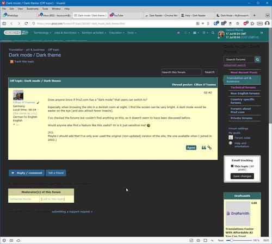Expand the Member activities menu
Screen dimensions: 272x244
[x=94, y=33]
